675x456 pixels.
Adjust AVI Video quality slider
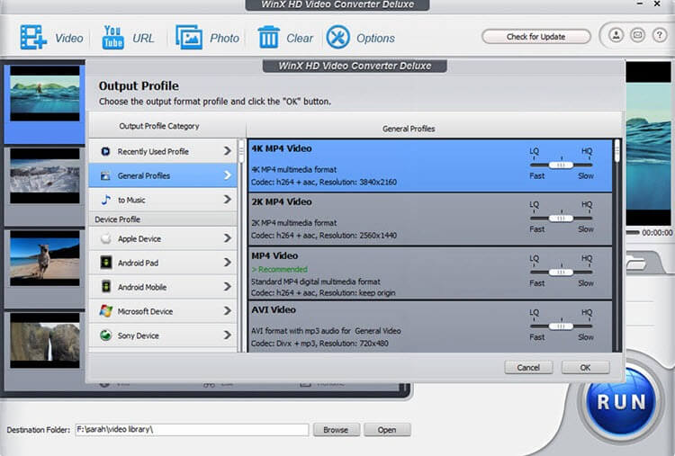561,326
